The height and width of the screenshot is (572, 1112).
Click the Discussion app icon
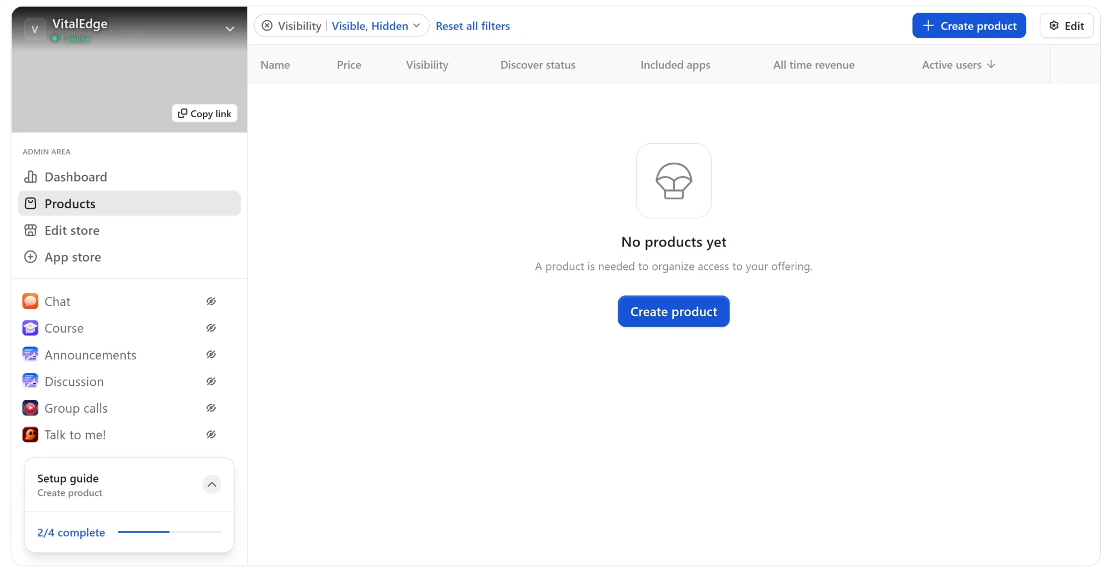click(30, 382)
